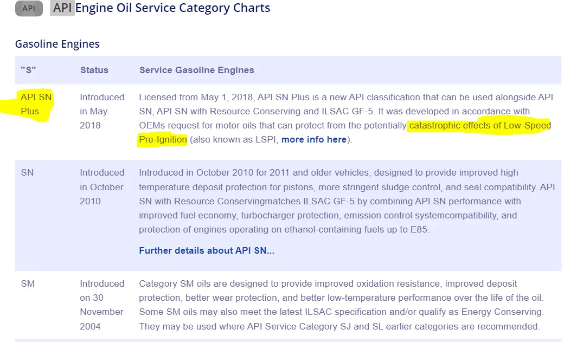Open 'Further details about API SN...' link
564x342 pixels.
[x=207, y=250]
